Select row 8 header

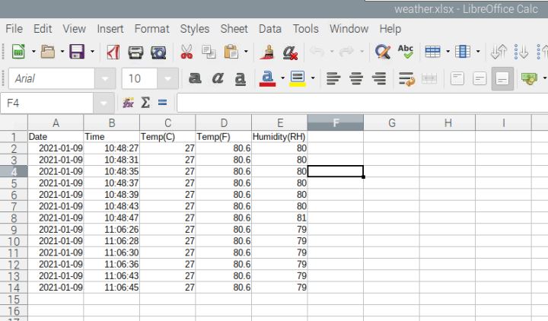click(x=14, y=218)
